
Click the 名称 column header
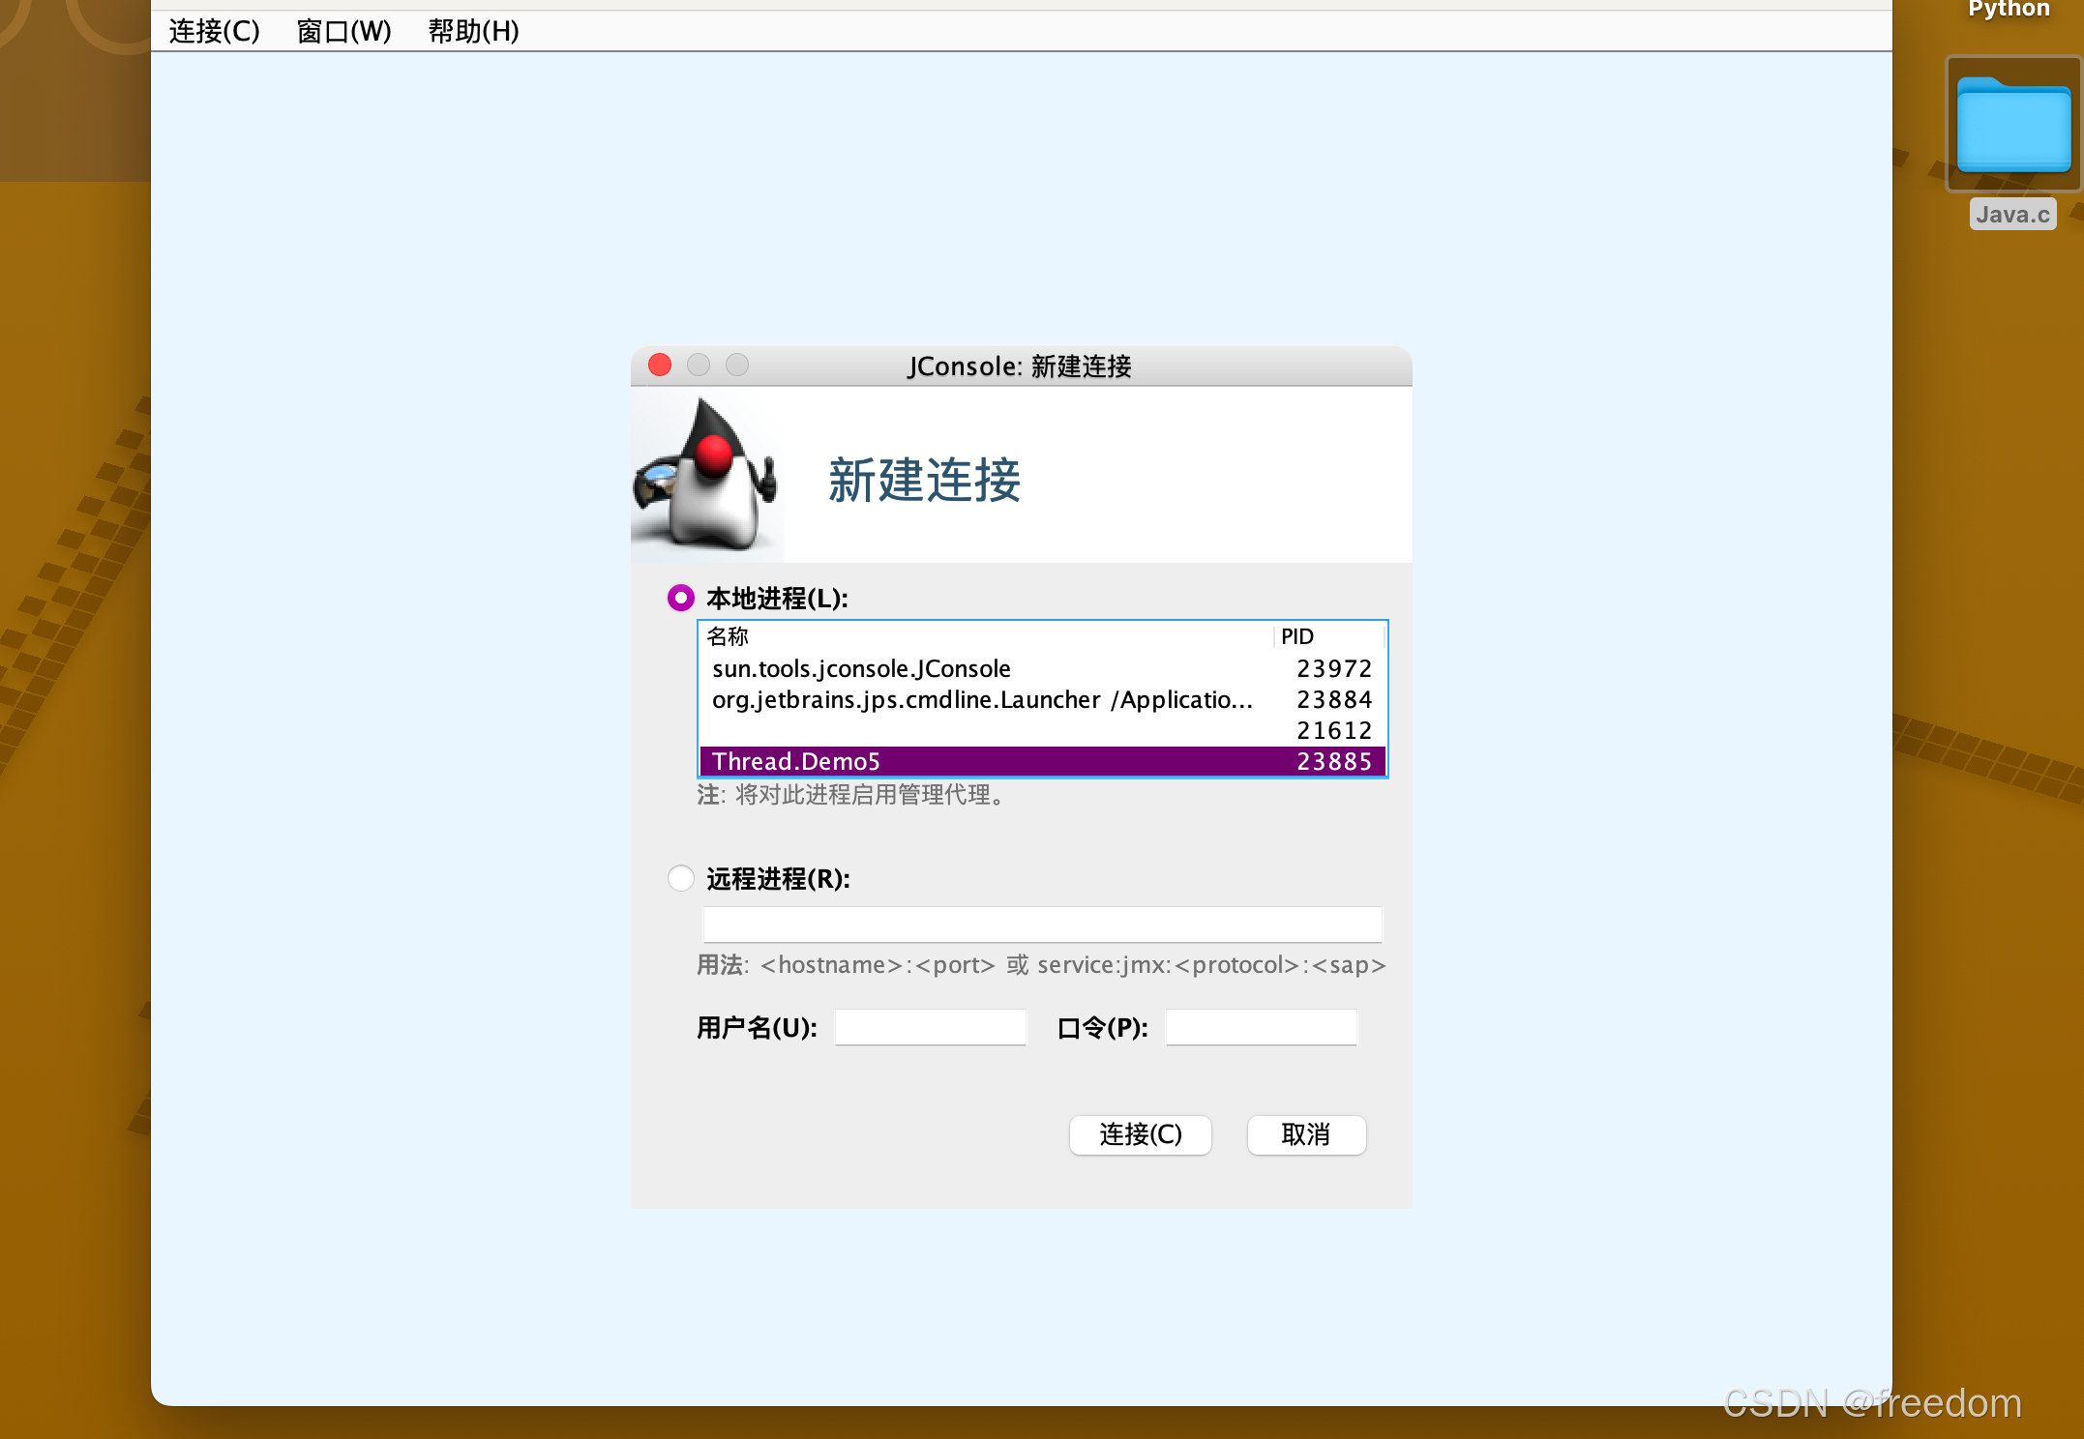985,636
